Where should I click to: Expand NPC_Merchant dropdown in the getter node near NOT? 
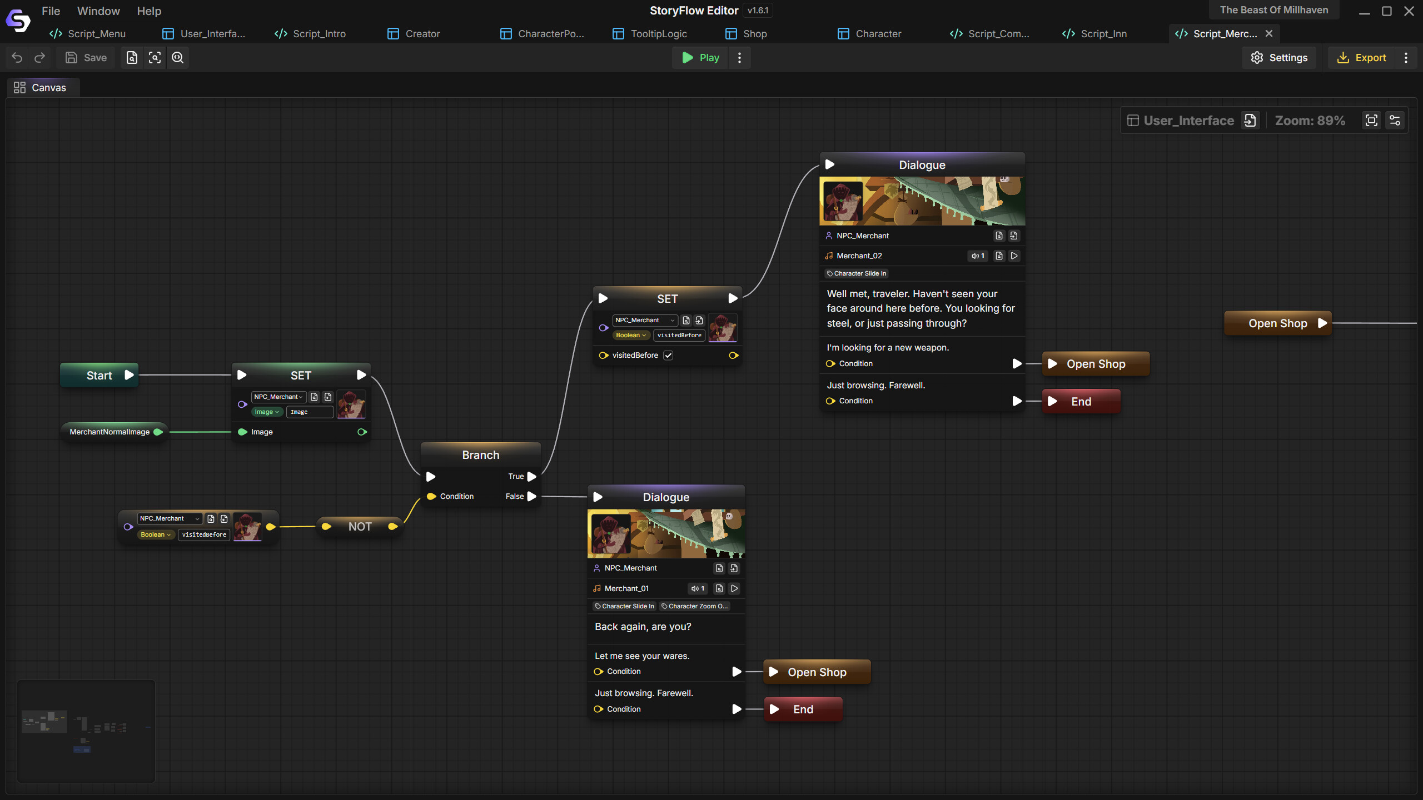coord(170,518)
